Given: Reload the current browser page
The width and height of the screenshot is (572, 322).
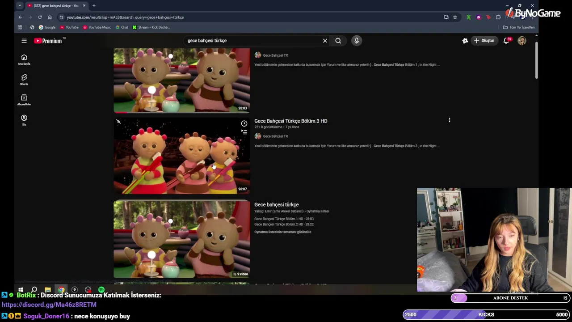Looking at the screenshot, I should (x=40, y=17).
